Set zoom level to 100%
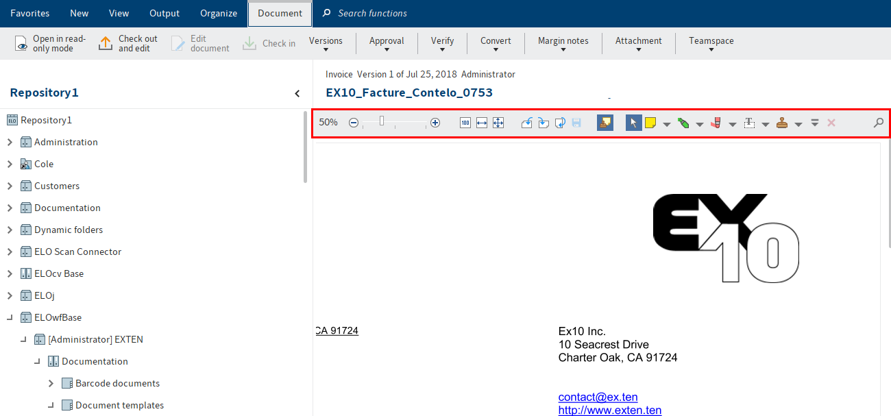This screenshot has width=891, height=416. (465, 123)
